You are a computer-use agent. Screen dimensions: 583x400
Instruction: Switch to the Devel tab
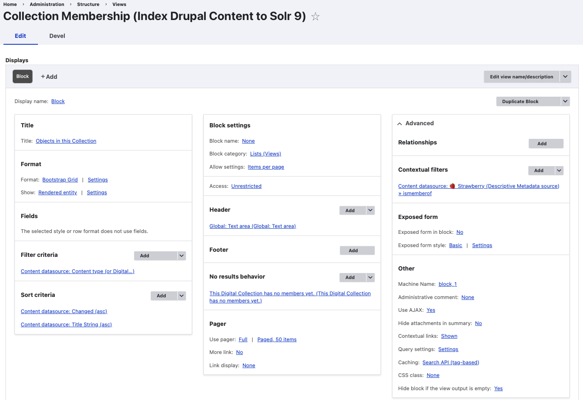57,36
